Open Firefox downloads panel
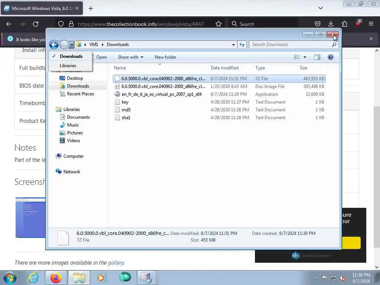 [x=331, y=24]
